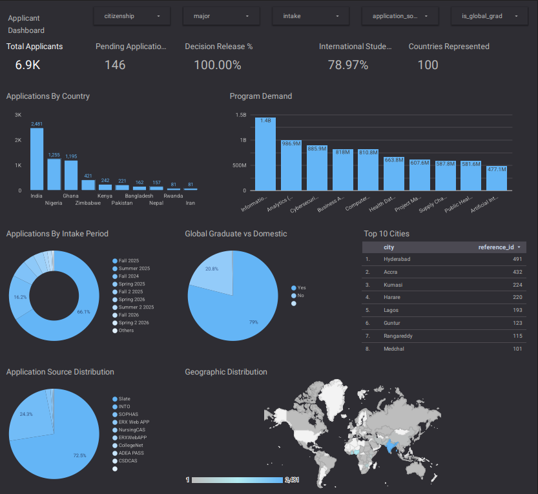The height and width of the screenshot is (494, 538).
Task: Click the Spring 2026 legend bullet icon
Action: tap(114, 299)
